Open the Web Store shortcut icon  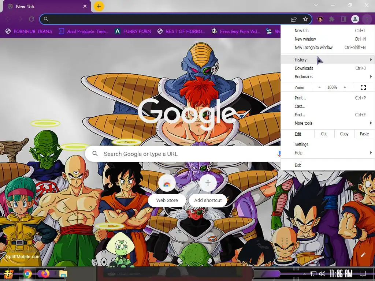167,183
